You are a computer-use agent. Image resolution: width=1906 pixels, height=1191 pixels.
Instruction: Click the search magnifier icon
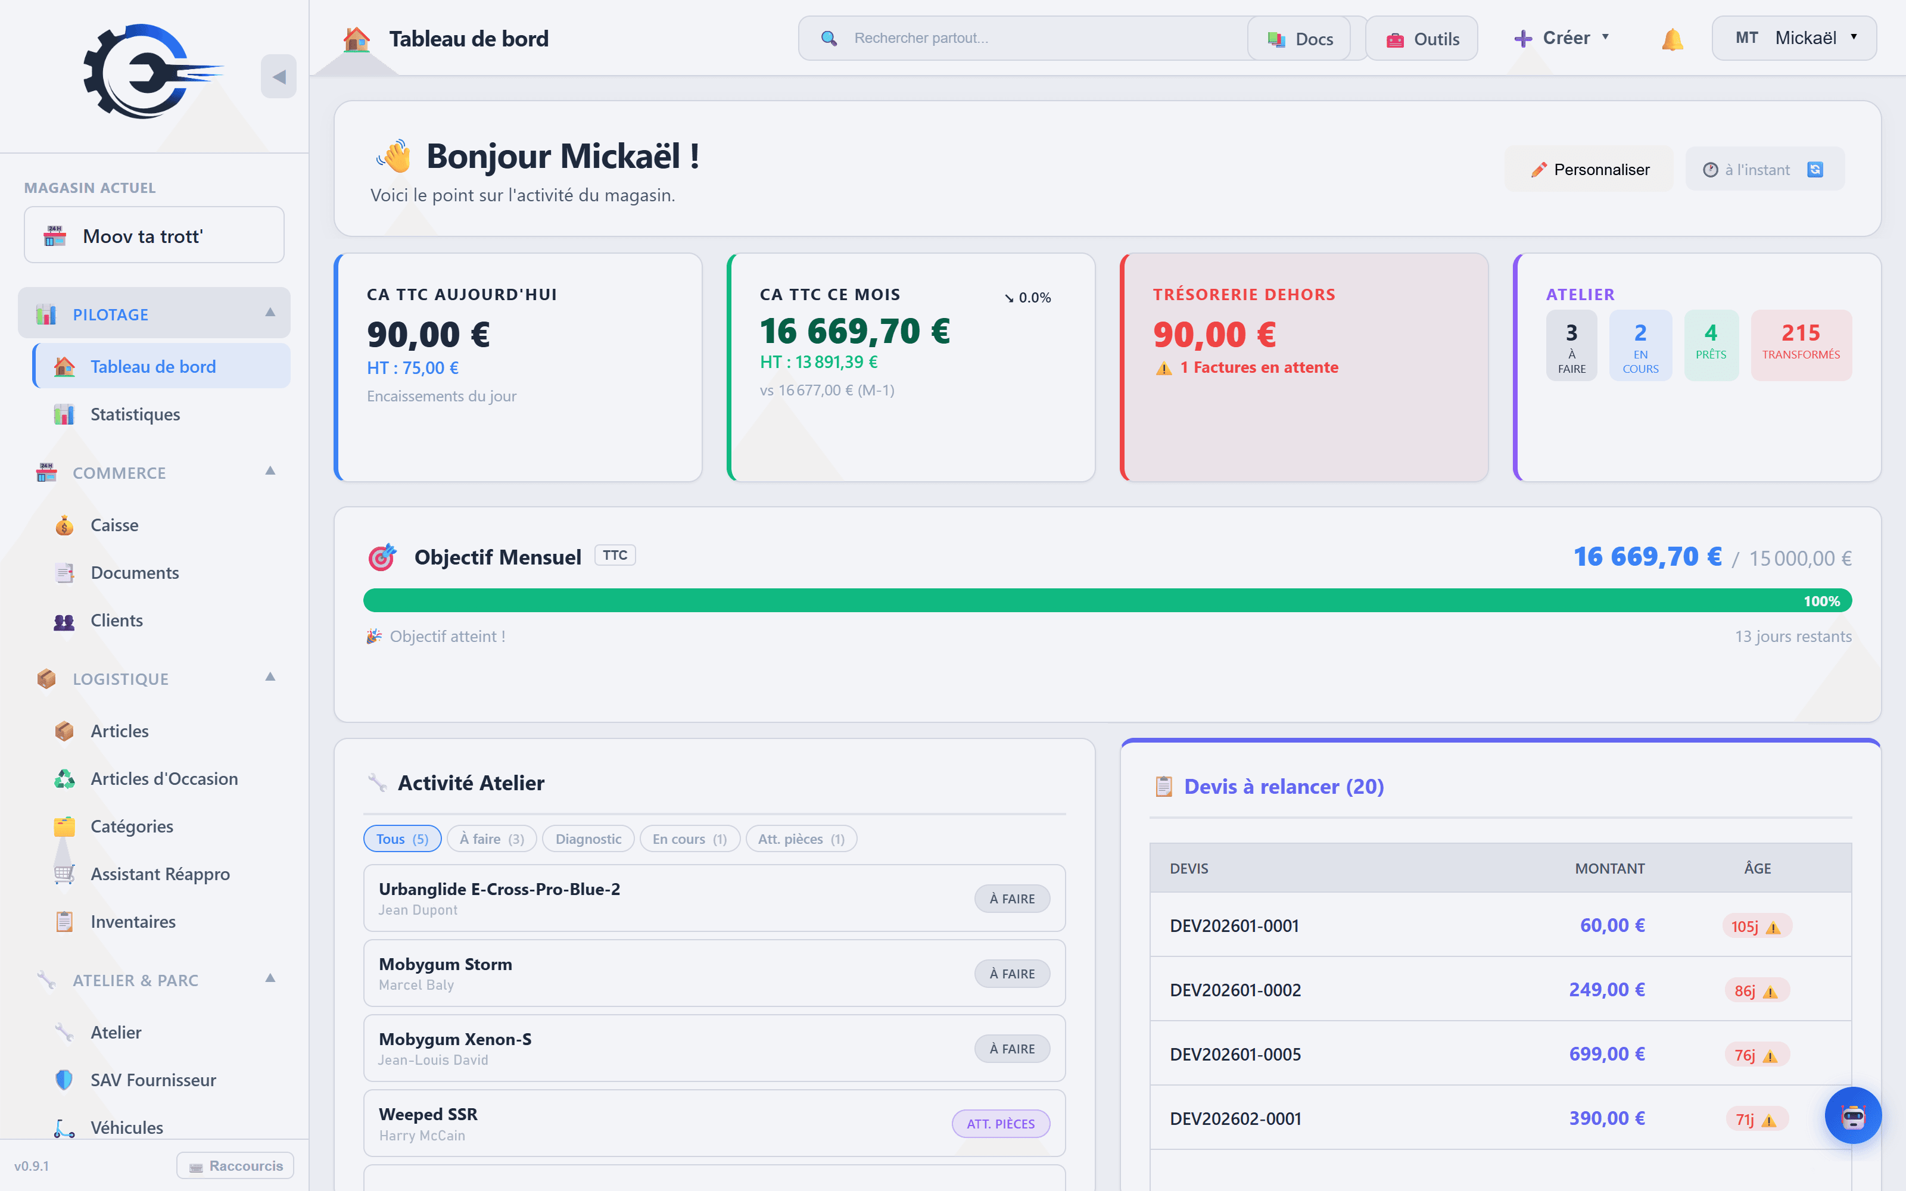coord(829,38)
